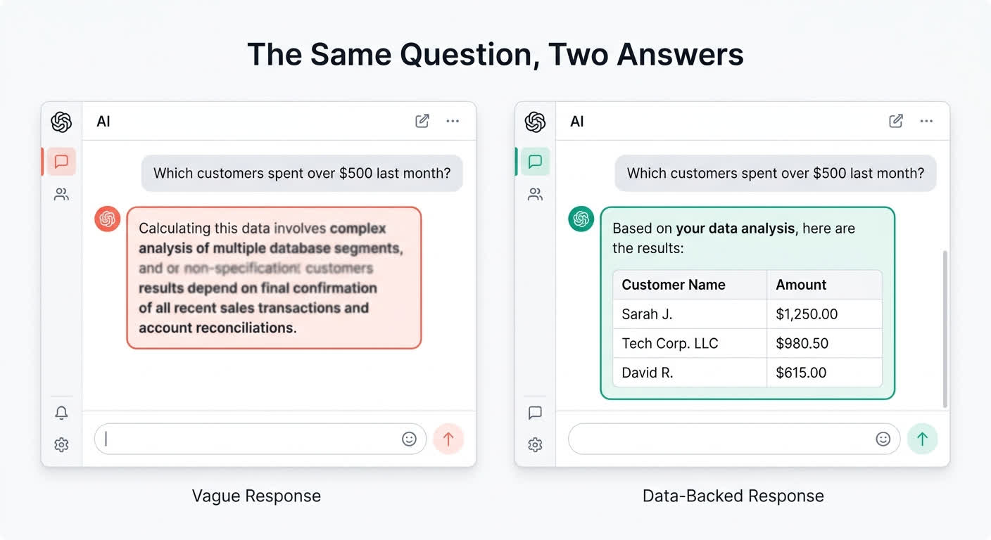Viewport: 991px width, 540px height.
Task: Click the notification bell in left sidebar
Action: point(61,413)
